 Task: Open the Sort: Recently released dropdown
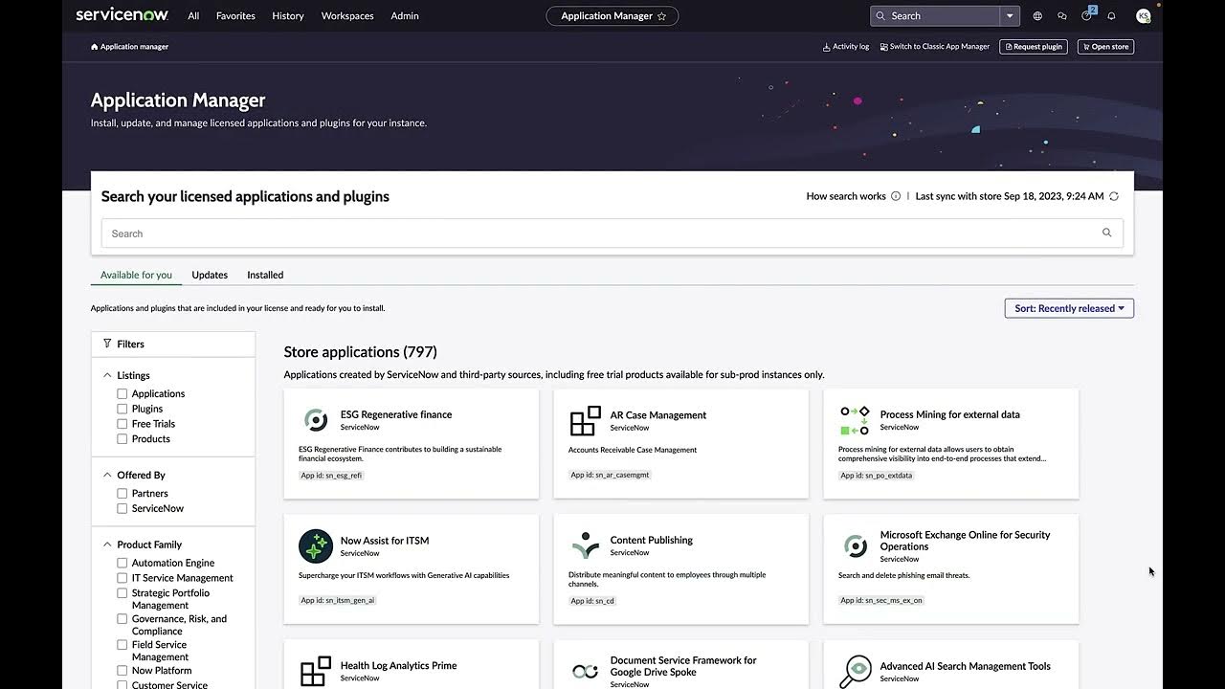coord(1069,308)
